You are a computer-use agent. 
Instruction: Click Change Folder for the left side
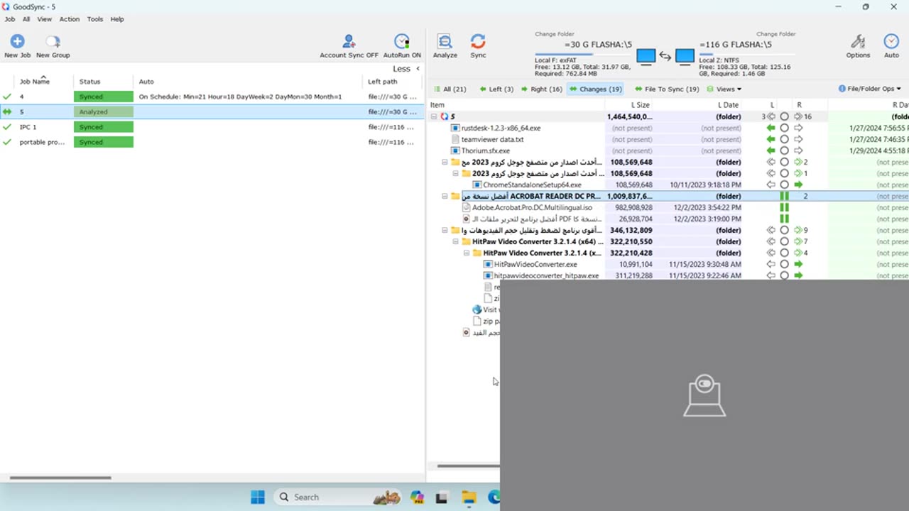point(555,33)
